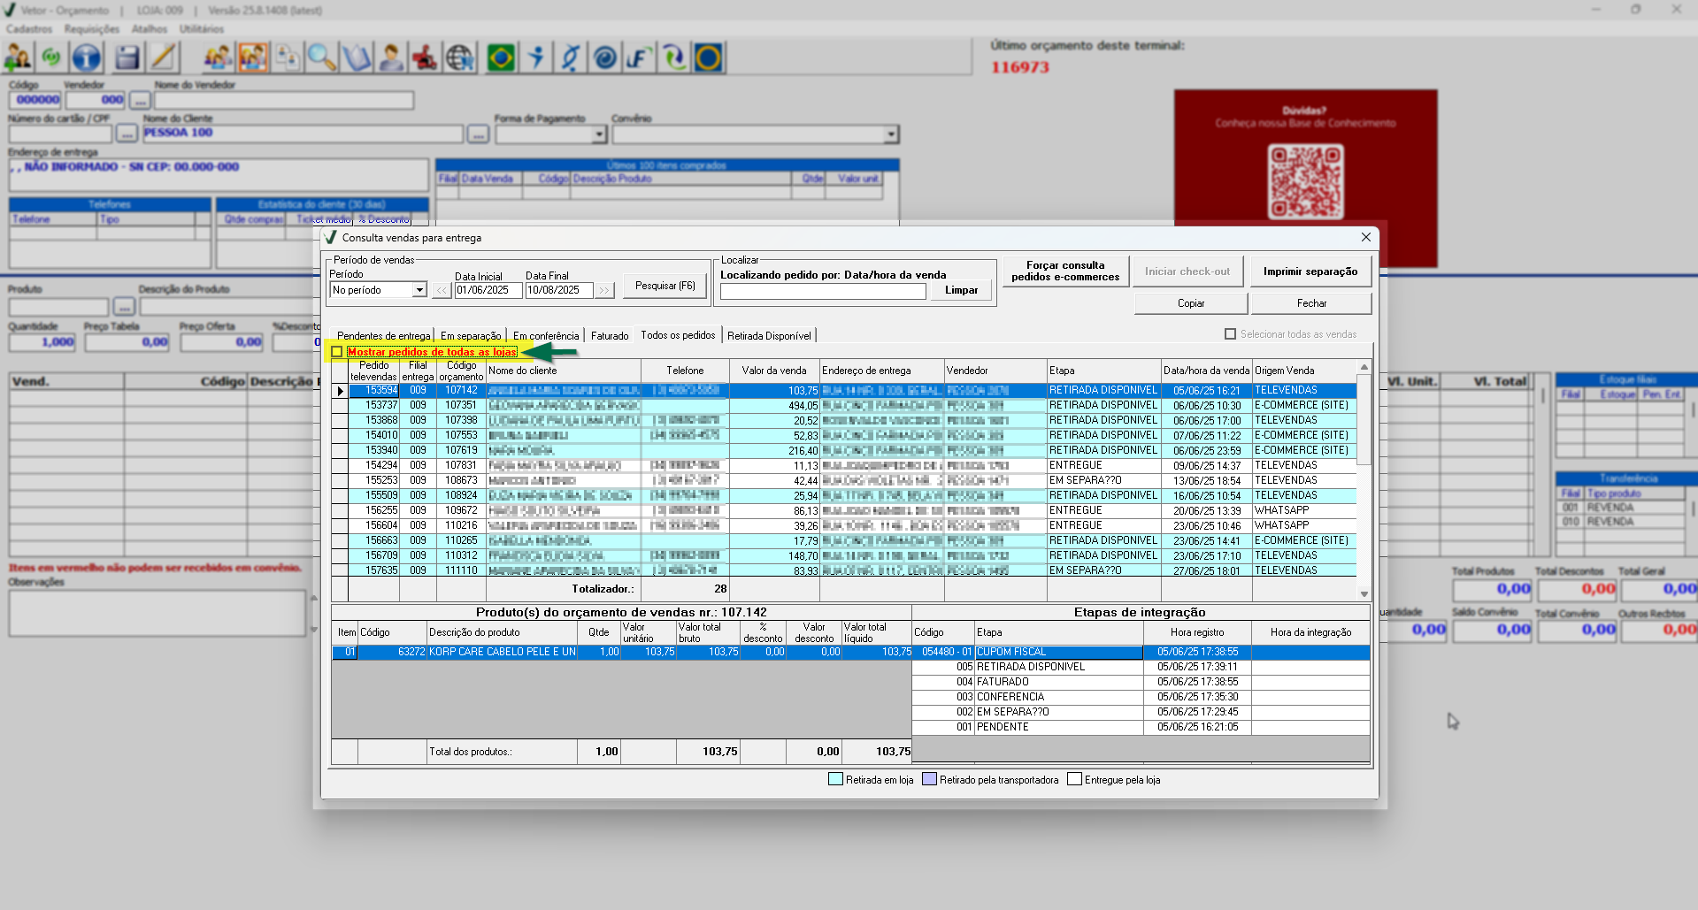
Task: Open the blue information icon
Action: pos(86,58)
